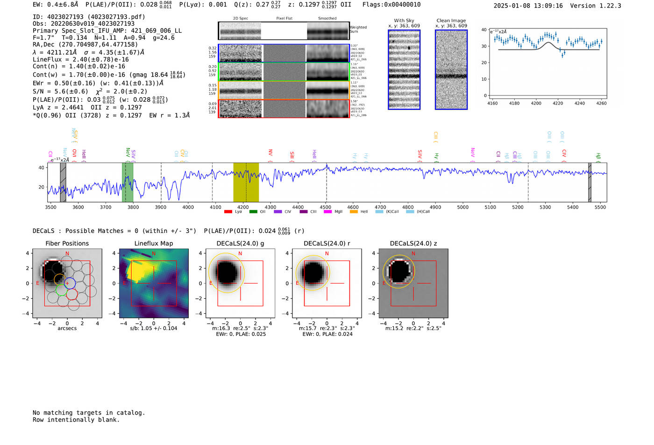
Task: Click the green OII legend swatch
Action: pyautogui.click(x=253, y=212)
